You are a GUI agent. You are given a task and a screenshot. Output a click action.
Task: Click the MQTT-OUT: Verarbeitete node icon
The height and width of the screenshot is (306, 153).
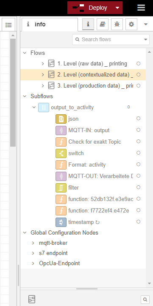[61, 176]
